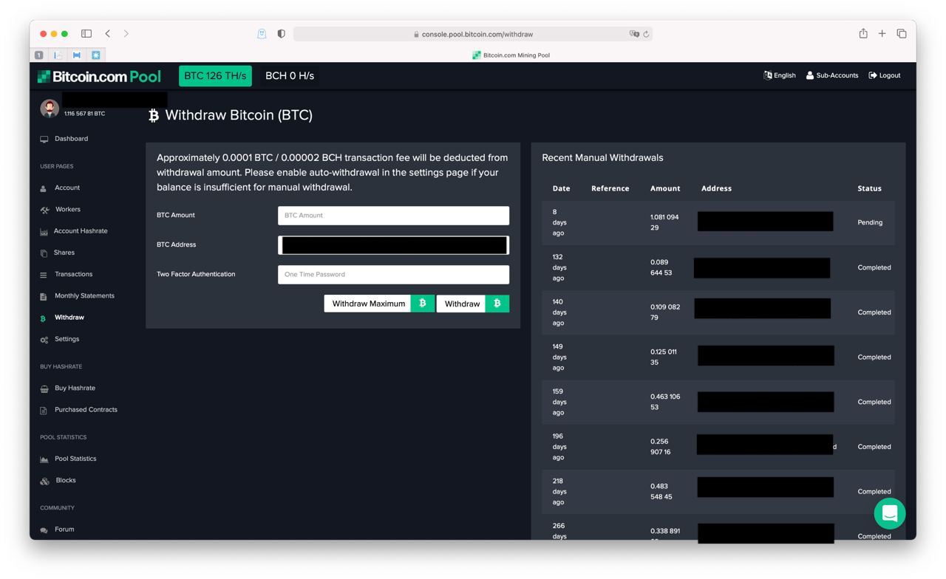
Task: Click the privacy shield icon
Action: [281, 34]
